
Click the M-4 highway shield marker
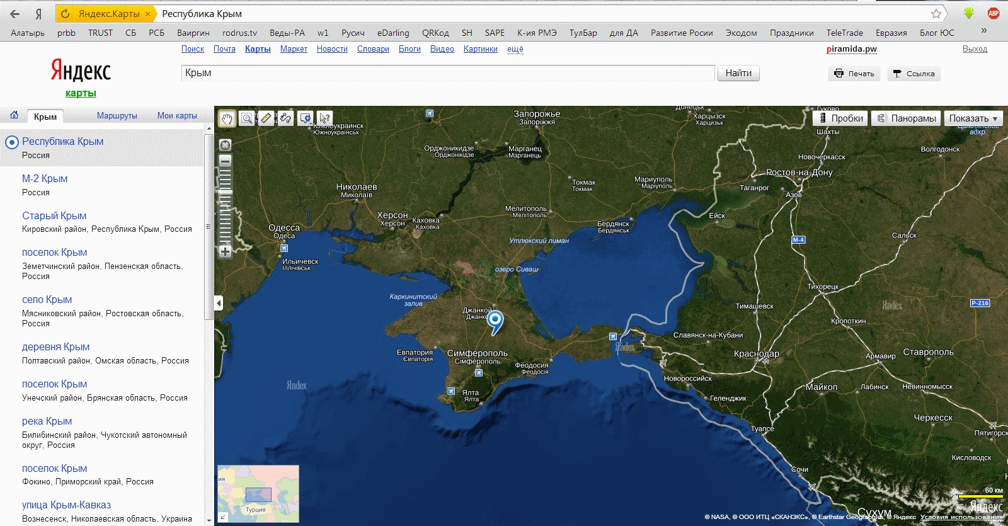click(798, 240)
